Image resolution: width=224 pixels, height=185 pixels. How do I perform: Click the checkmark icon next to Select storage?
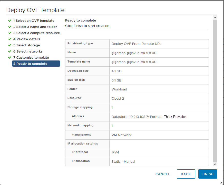pos(10,45)
